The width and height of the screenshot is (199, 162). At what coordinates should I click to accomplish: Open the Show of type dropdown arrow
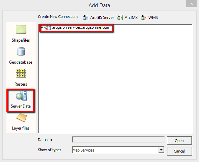(161, 150)
